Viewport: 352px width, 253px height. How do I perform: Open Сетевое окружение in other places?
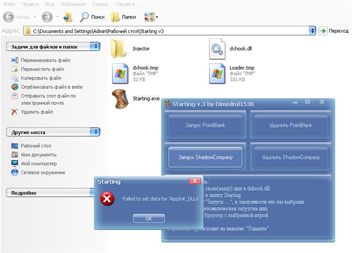click(43, 172)
